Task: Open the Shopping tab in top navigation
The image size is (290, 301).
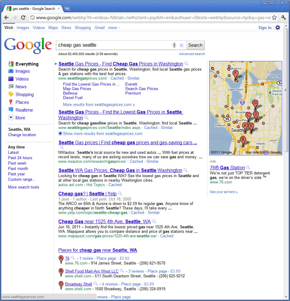Action: coord(83,28)
